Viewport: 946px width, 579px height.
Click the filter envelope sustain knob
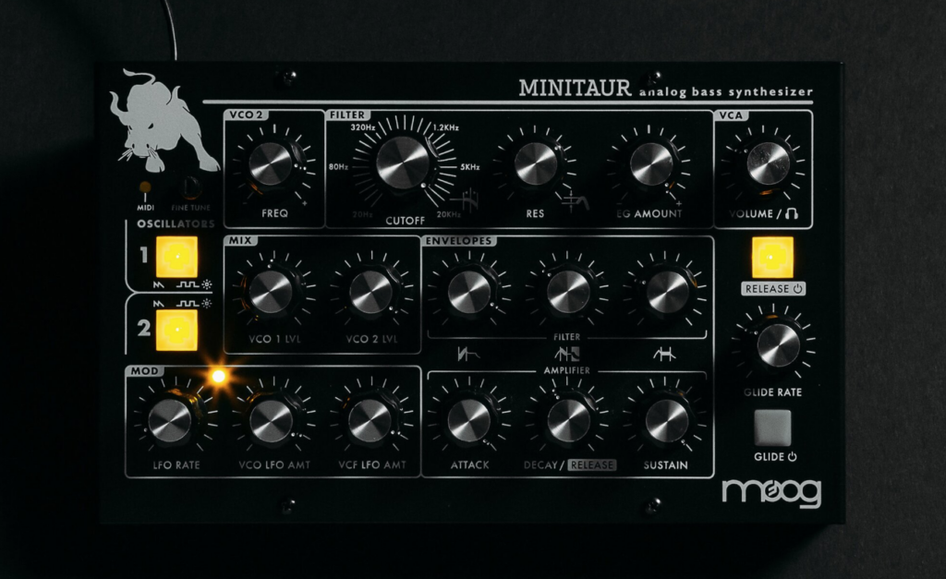coord(667,292)
